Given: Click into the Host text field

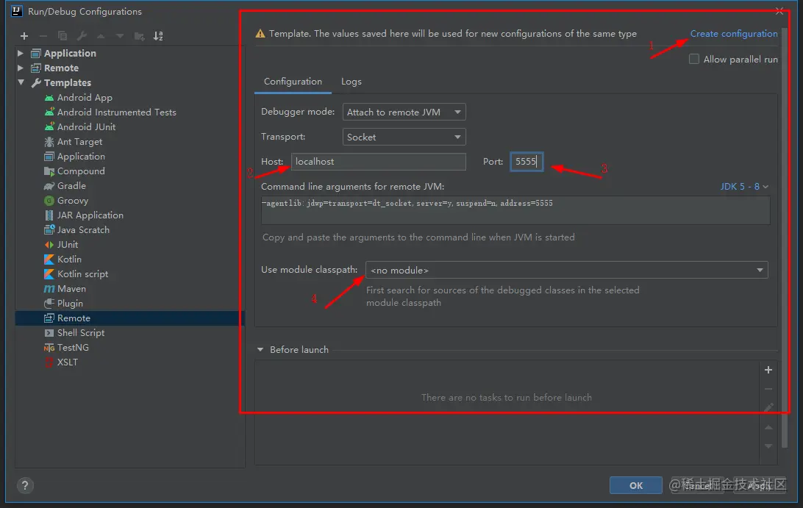Looking at the screenshot, I should pyautogui.click(x=378, y=162).
